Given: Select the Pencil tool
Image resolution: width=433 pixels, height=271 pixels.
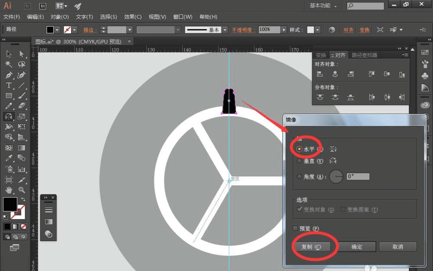Looking at the screenshot, I should point(9,106).
